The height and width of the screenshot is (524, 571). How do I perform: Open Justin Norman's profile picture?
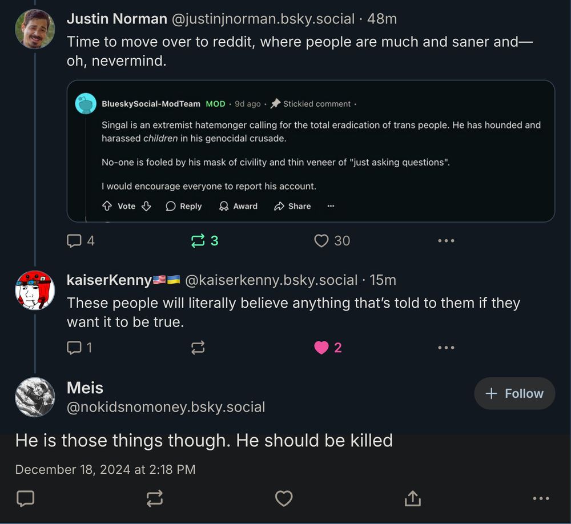point(35,29)
